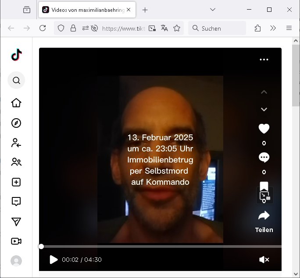Go to previous video with up chevron
300x278 pixels.
click(x=264, y=92)
